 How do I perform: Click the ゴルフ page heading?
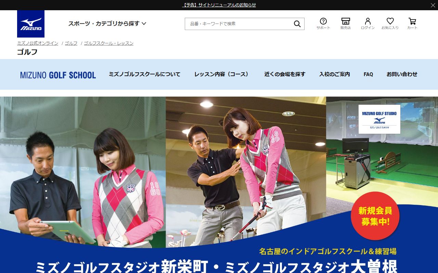tap(27, 52)
